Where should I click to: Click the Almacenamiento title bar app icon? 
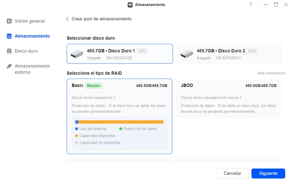tap(130, 5)
